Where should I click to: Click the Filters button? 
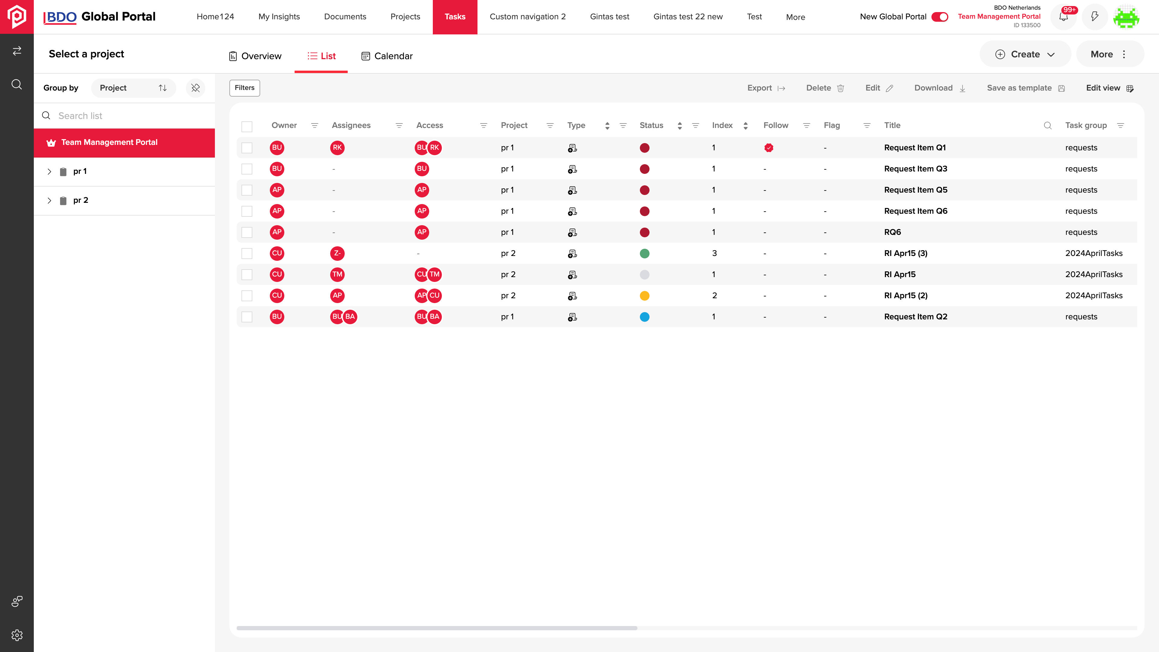245,88
